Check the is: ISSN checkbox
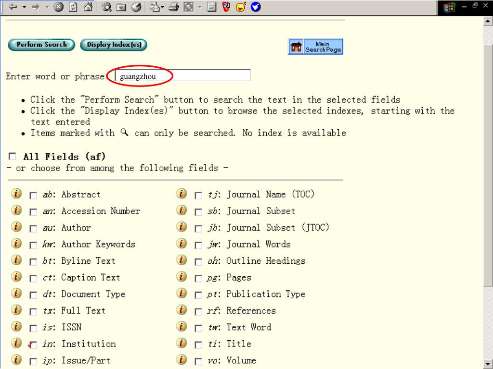 pos(33,328)
